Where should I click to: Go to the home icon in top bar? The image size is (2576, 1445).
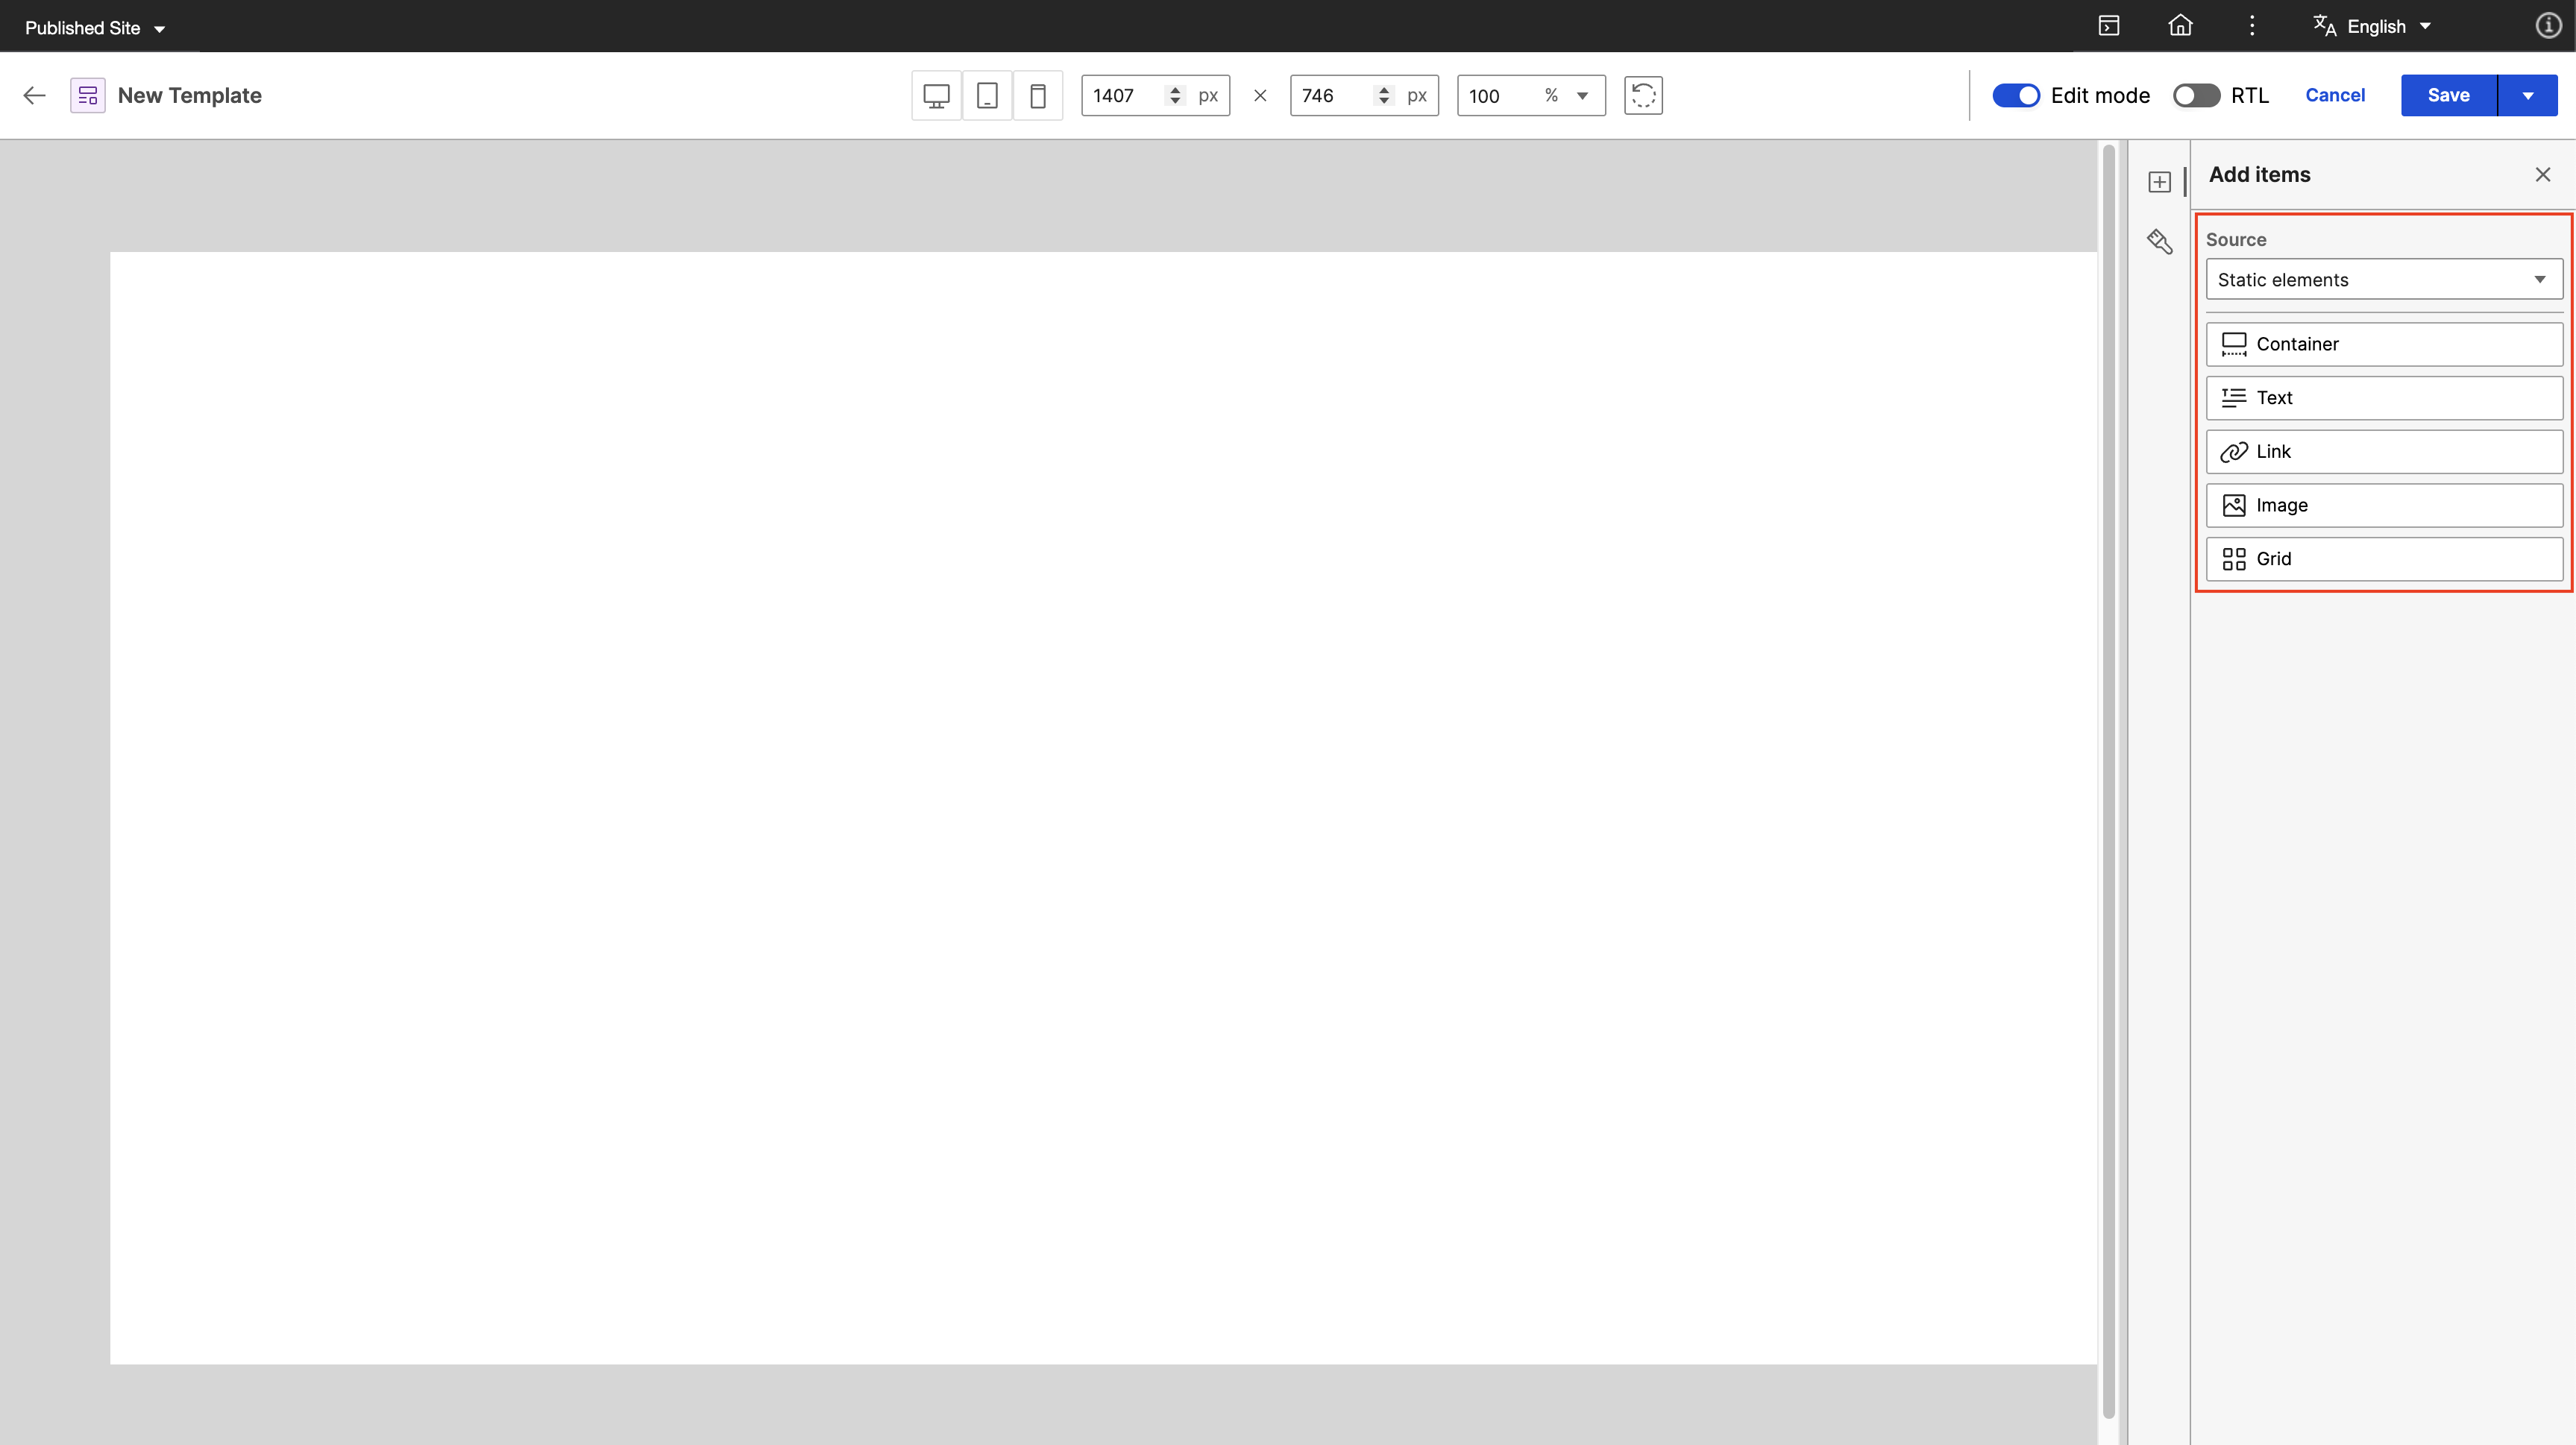[x=2180, y=26]
